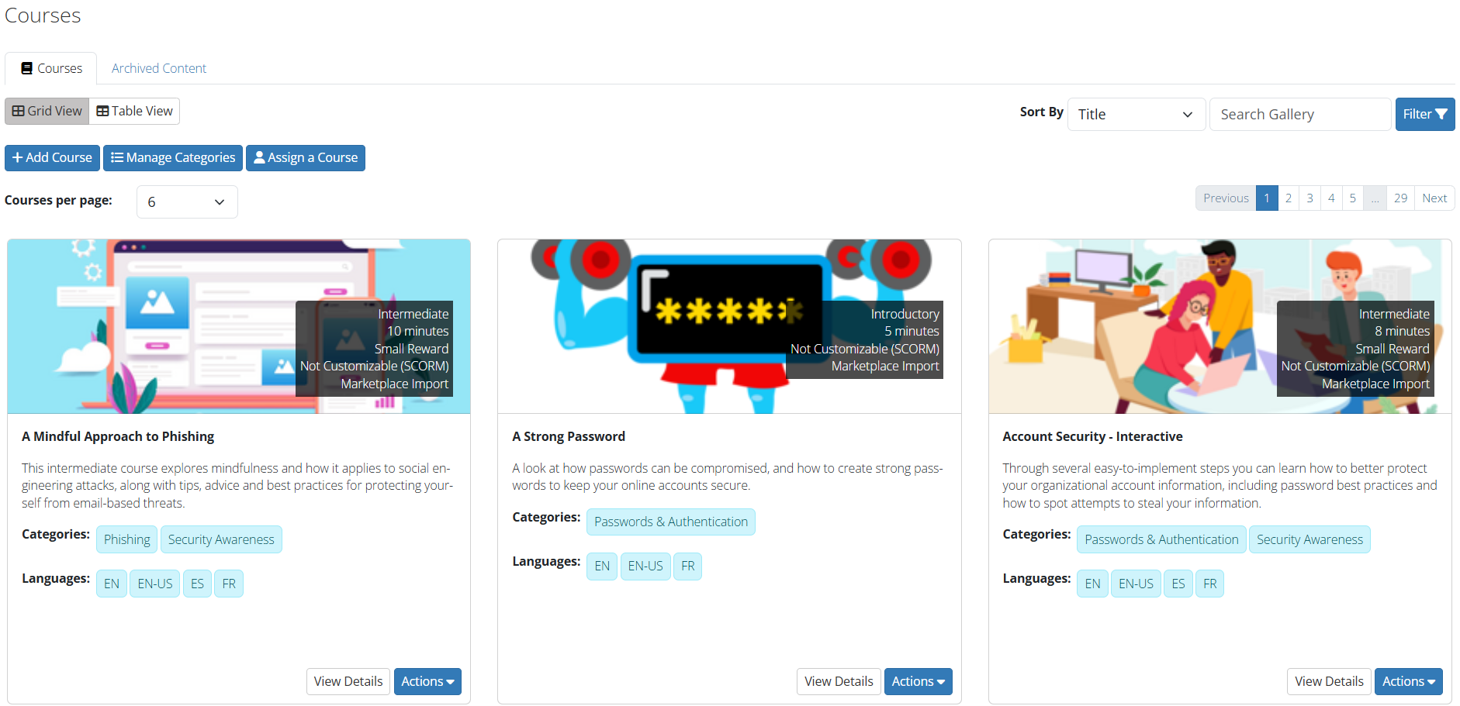Select Passwords & Authentication tag on A Strong Password

tap(671, 522)
